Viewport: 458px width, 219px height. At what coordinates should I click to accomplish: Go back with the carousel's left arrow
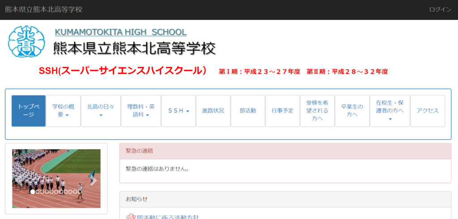point(19,180)
